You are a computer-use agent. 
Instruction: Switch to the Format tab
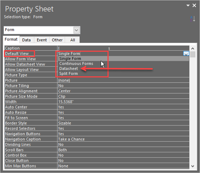click(x=11, y=39)
